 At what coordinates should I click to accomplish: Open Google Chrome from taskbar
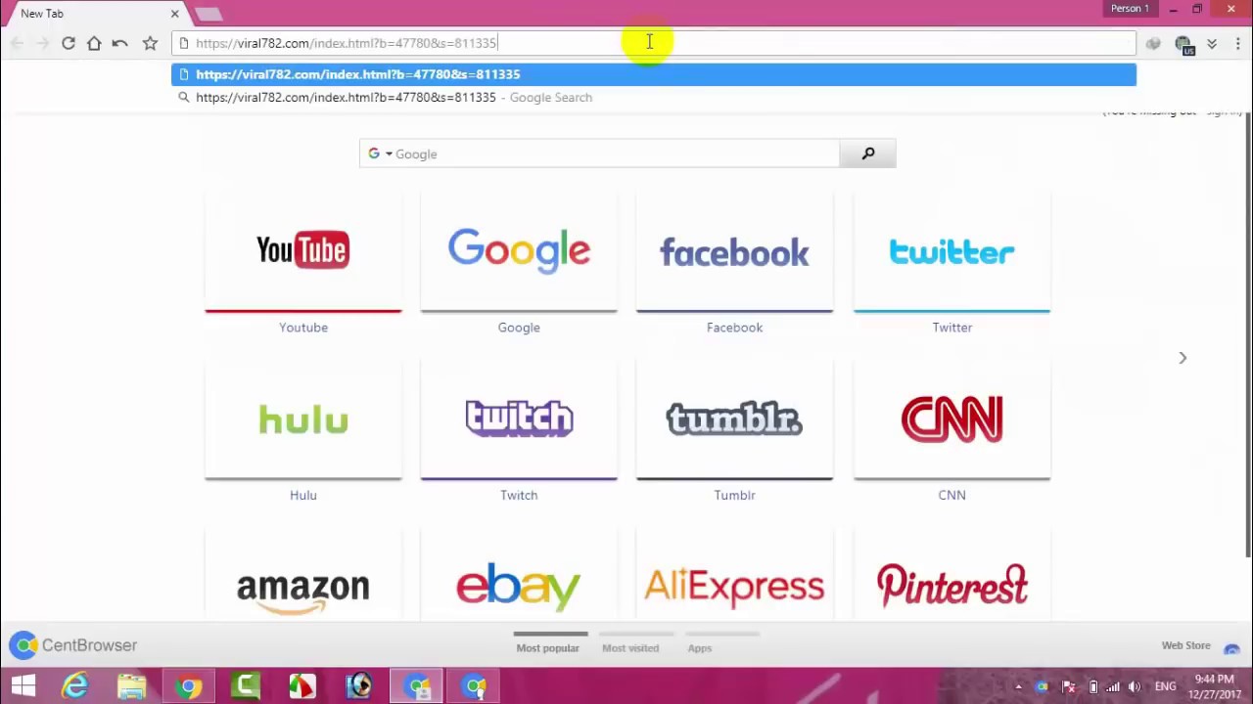pyautogui.click(x=189, y=686)
